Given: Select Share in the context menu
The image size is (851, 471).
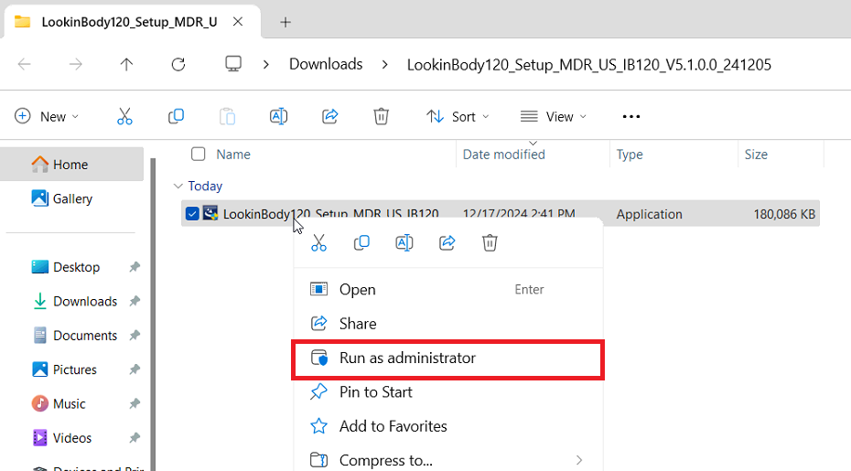Looking at the screenshot, I should click(447, 324).
